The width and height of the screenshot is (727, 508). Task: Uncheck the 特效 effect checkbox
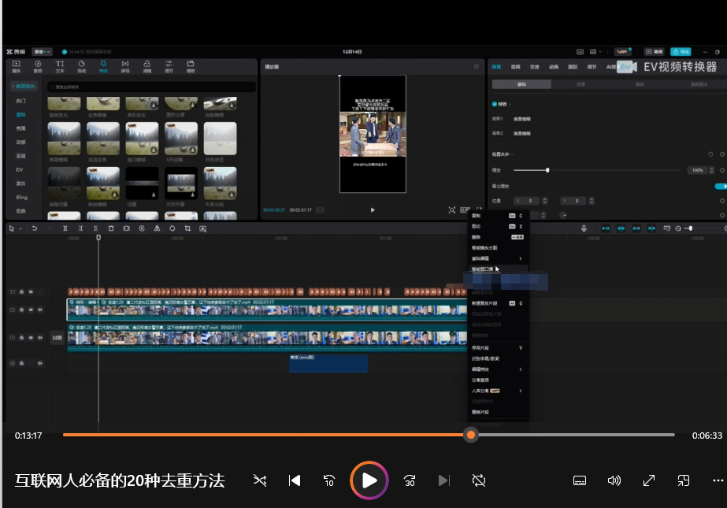tap(494, 104)
